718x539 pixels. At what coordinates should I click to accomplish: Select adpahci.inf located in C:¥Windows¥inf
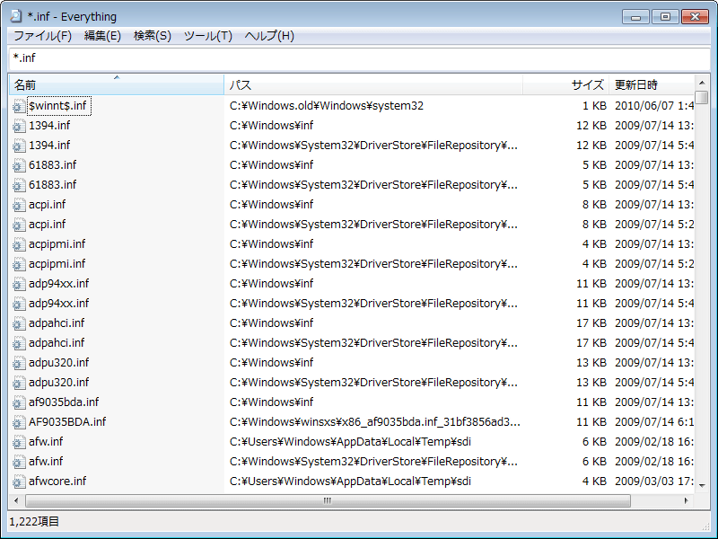[57, 323]
